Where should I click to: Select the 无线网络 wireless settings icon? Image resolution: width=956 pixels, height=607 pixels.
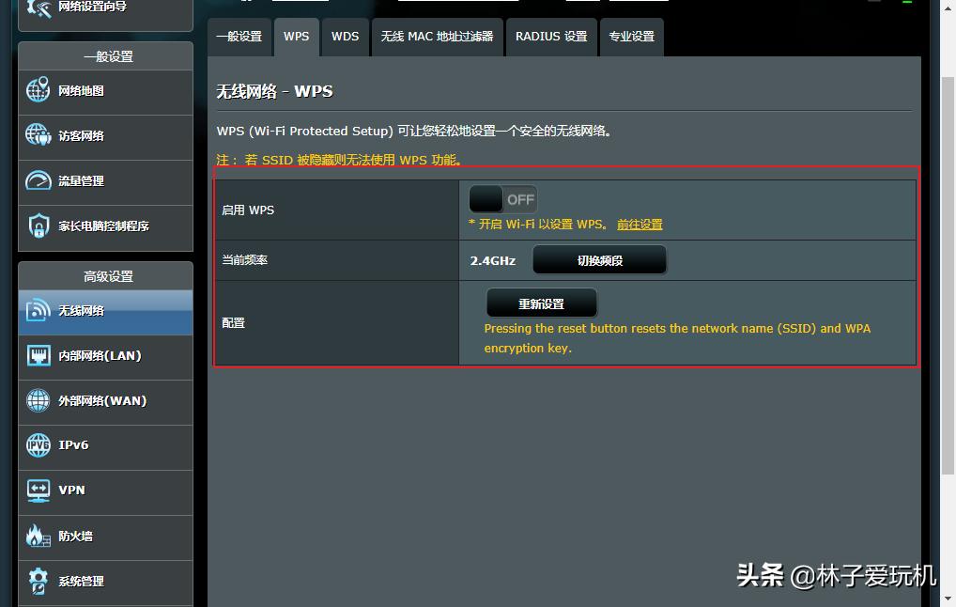80,310
